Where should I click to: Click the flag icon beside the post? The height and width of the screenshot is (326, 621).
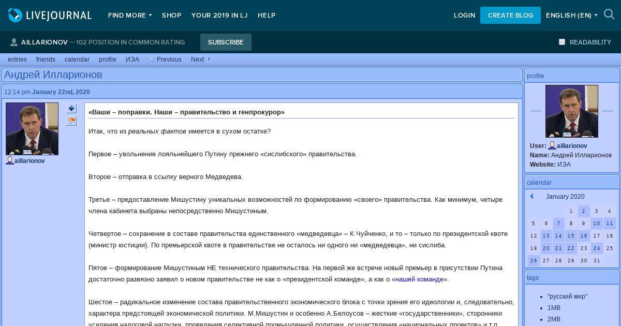coord(71,121)
